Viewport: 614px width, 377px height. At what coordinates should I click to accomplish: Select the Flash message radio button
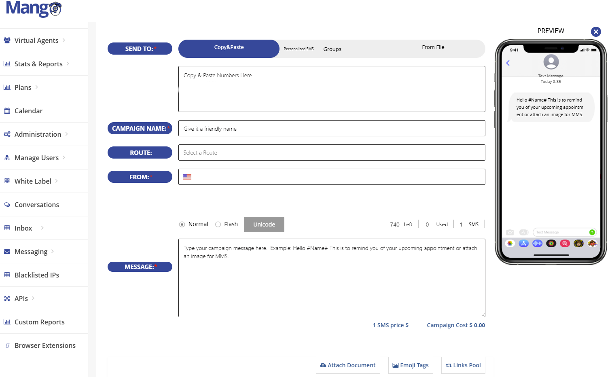click(x=218, y=224)
